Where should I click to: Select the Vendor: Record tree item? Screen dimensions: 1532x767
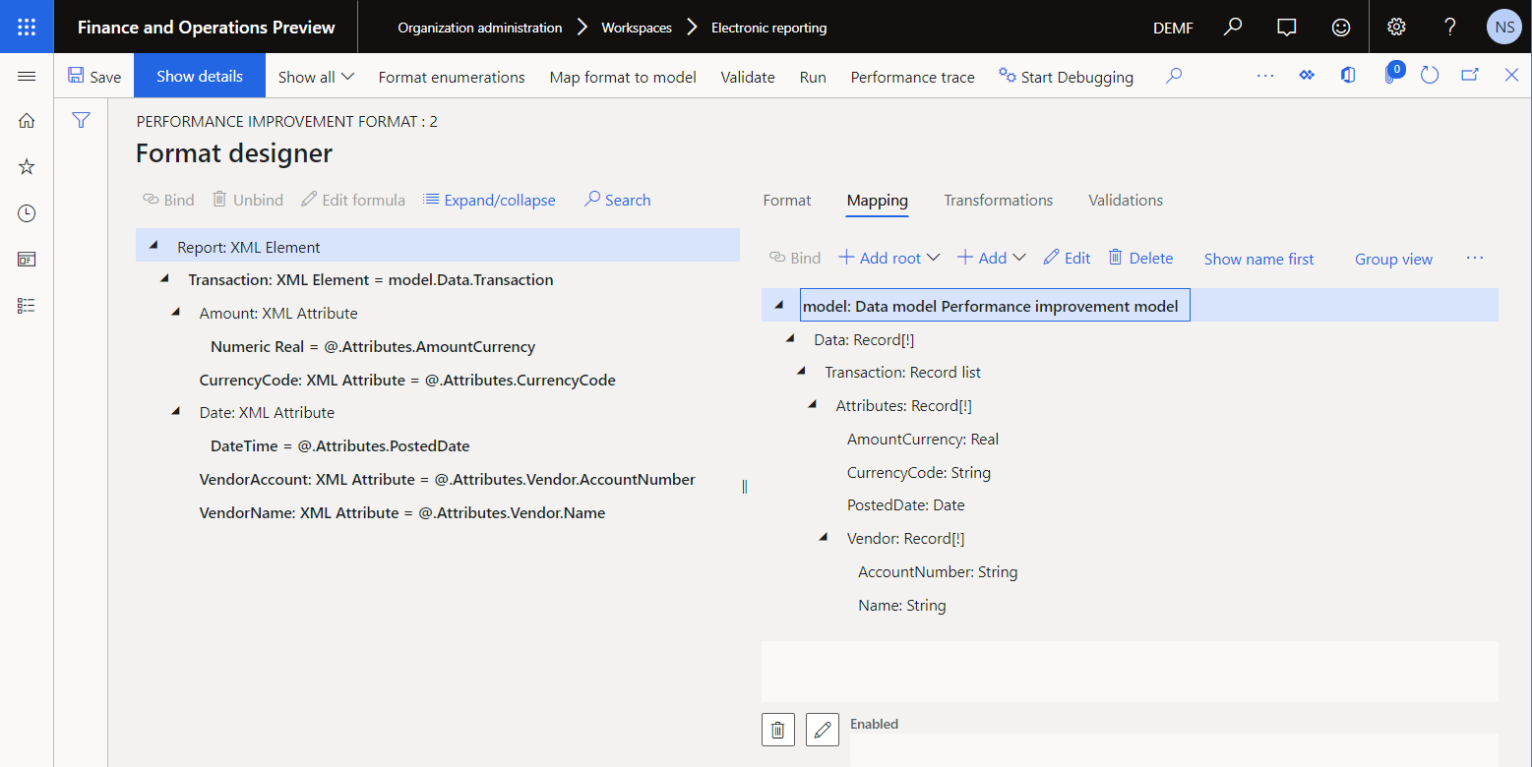coord(905,538)
